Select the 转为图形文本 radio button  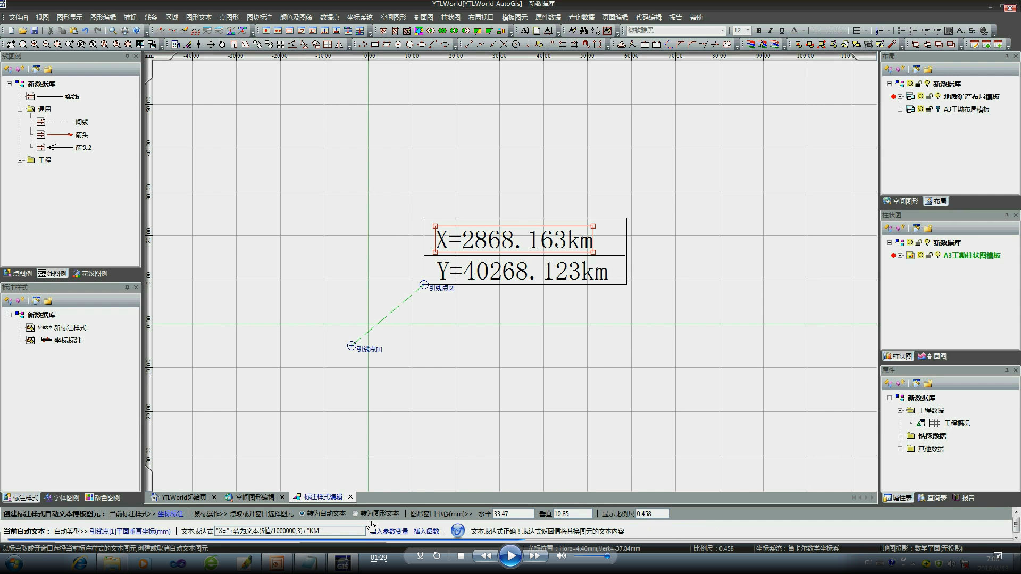click(x=355, y=513)
